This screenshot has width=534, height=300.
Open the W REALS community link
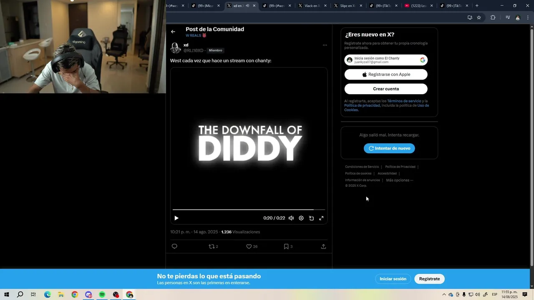tap(196, 35)
